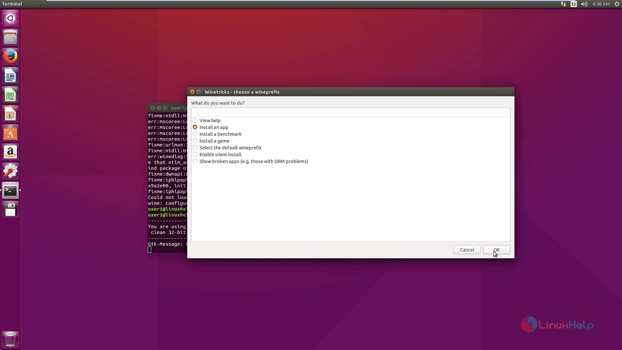Open System Settings wrench icon in dock
This screenshot has height=350, width=622.
click(10, 171)
